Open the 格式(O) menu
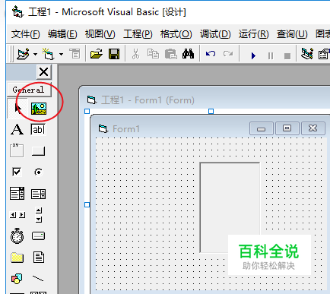 click(176, 34)
